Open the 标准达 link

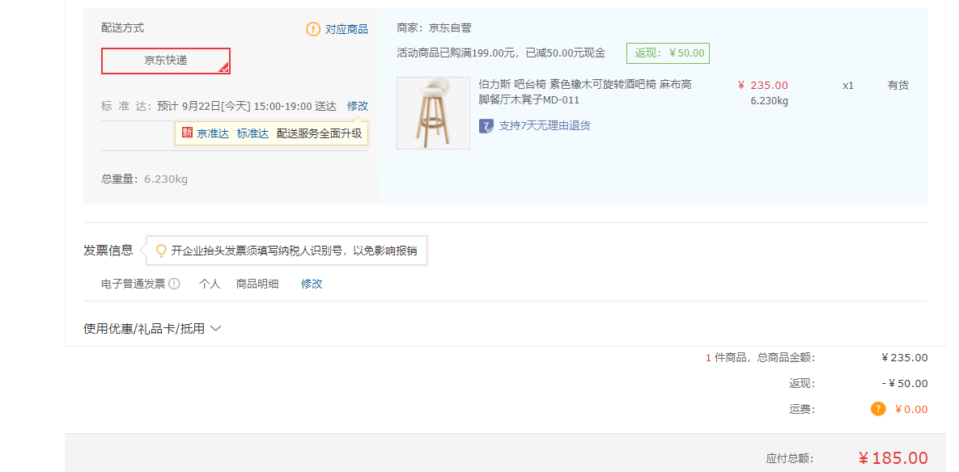[x=252, y=133]
